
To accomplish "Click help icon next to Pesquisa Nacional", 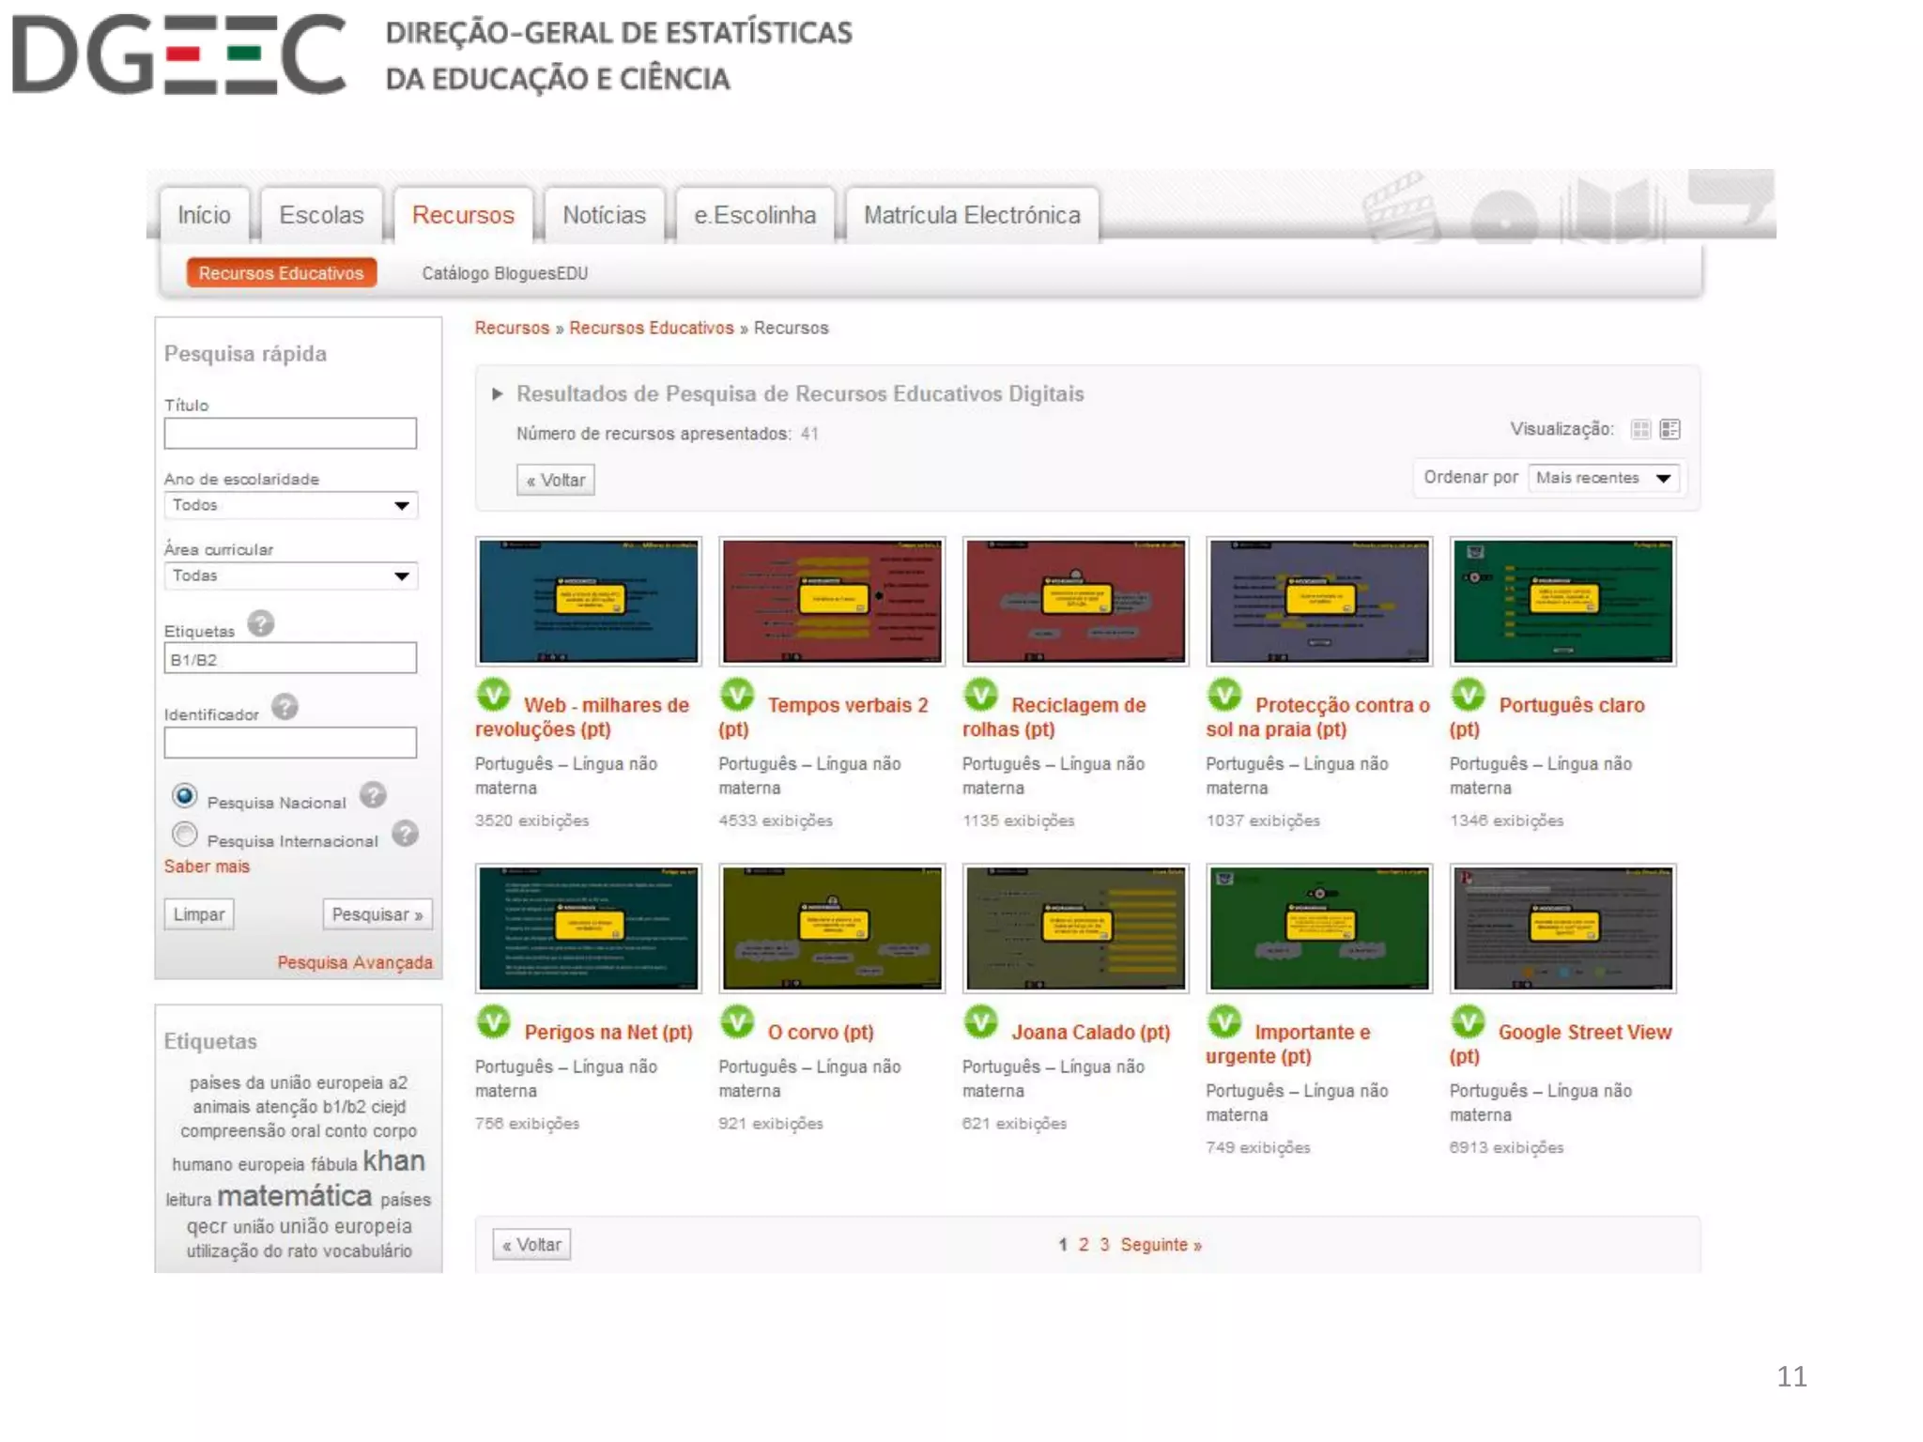I will tap(373, 795).
